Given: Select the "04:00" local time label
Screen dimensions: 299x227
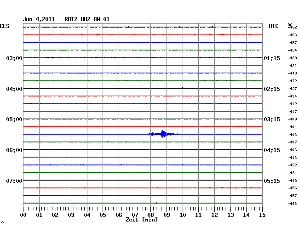Looking at the screenshot, I should point(14,89).
